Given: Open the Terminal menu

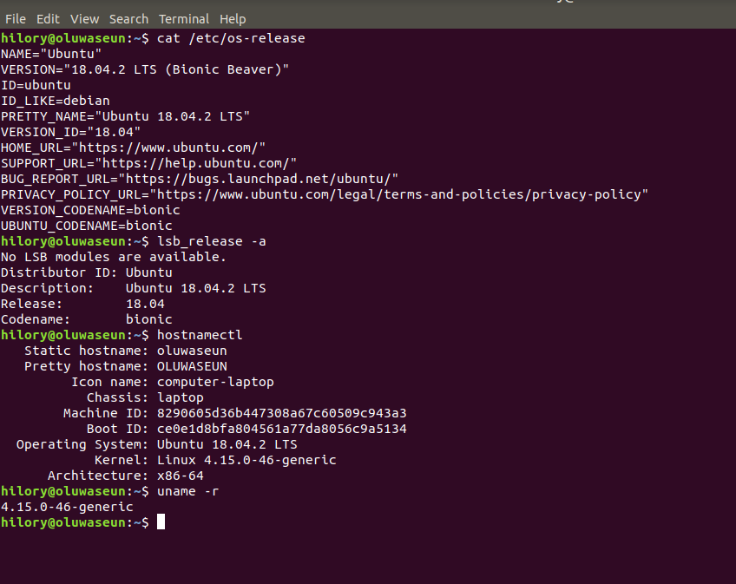Looking at the screenshot, I should point(184,18).
